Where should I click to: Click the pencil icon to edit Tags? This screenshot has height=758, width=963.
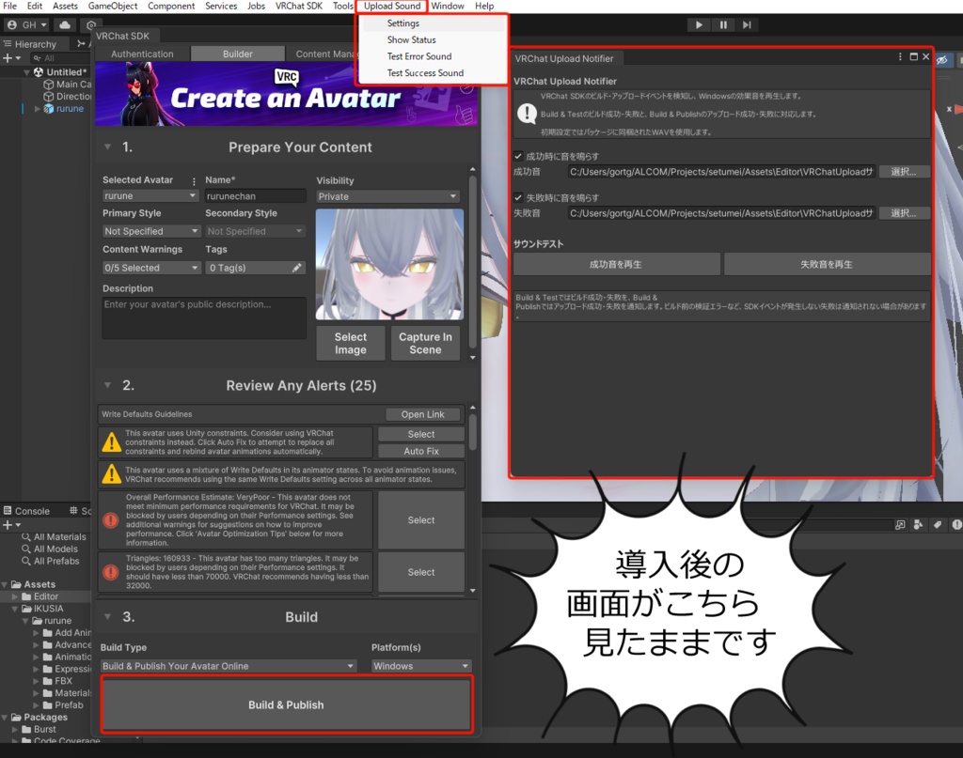[296, 268]
